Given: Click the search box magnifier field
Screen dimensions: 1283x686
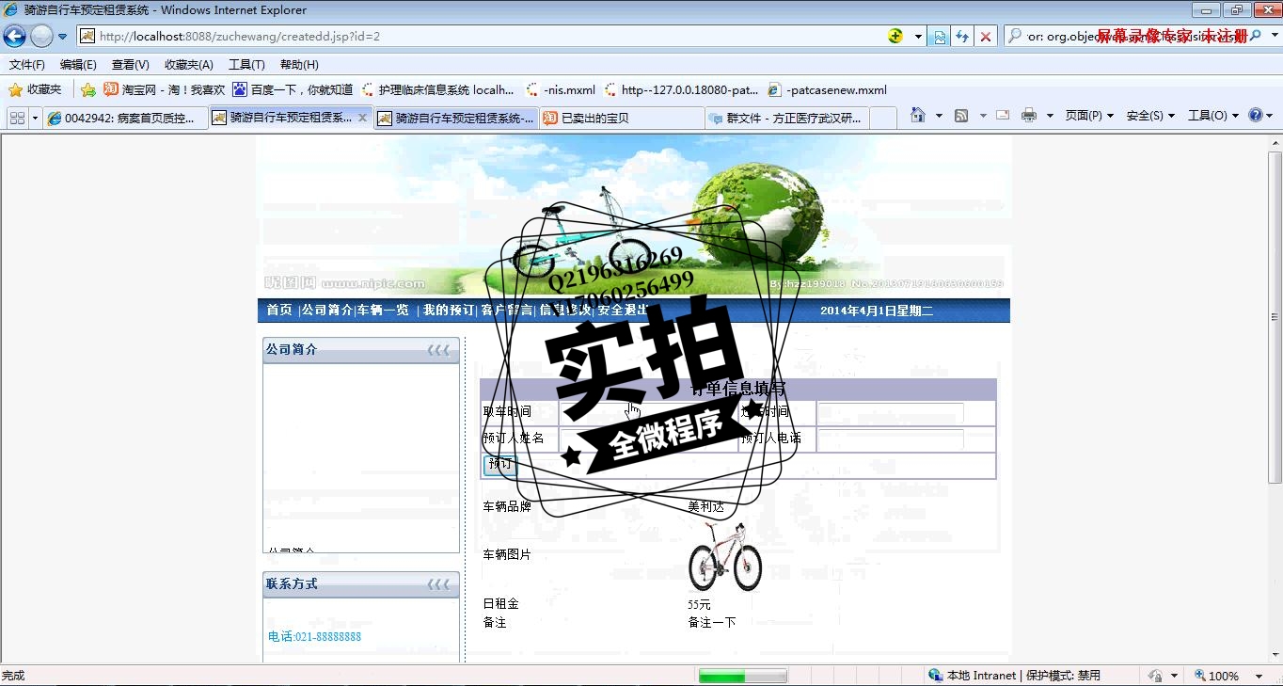Looking at the screenshot, I should click(1124, 37).
